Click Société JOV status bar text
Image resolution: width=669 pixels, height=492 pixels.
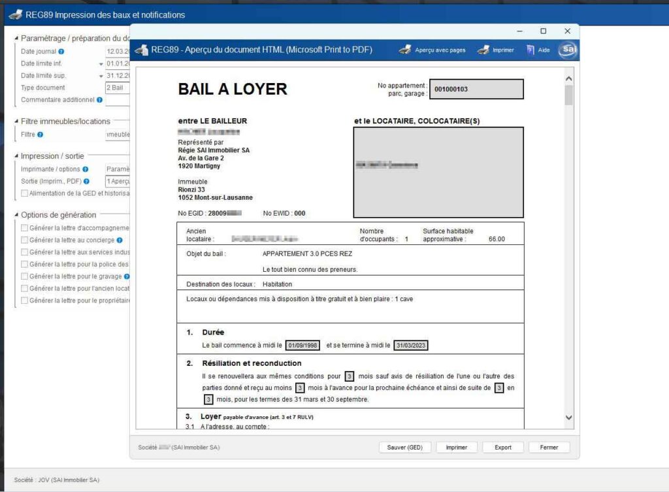tap(57, 480)
